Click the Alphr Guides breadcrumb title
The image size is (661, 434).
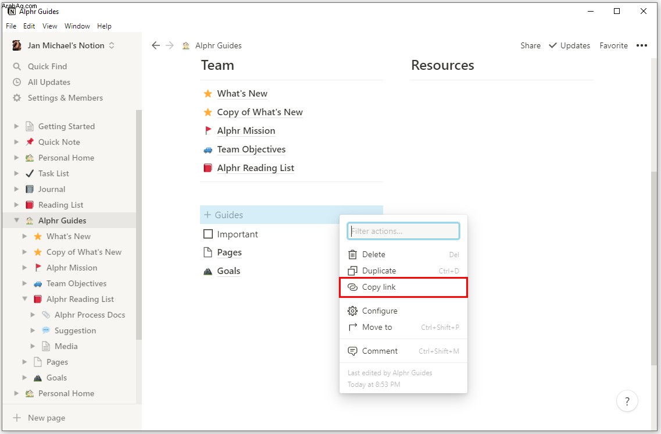219,45
